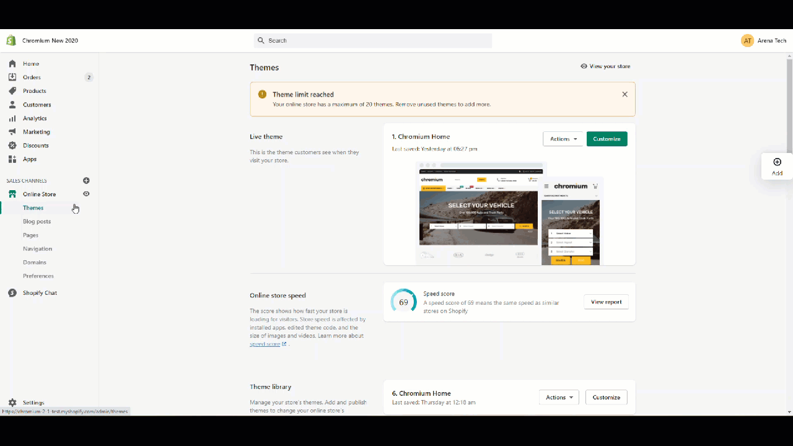Click the Apps grid icon
The image size is (793, 446).
tap(12, 159)
